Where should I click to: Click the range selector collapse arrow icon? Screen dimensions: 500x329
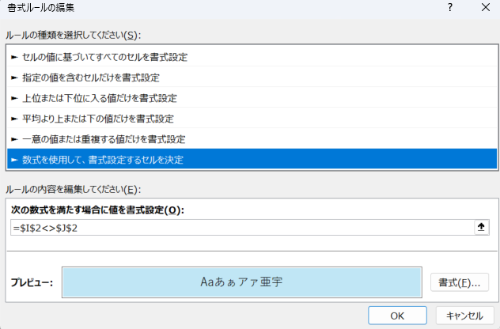pos(480,227)
